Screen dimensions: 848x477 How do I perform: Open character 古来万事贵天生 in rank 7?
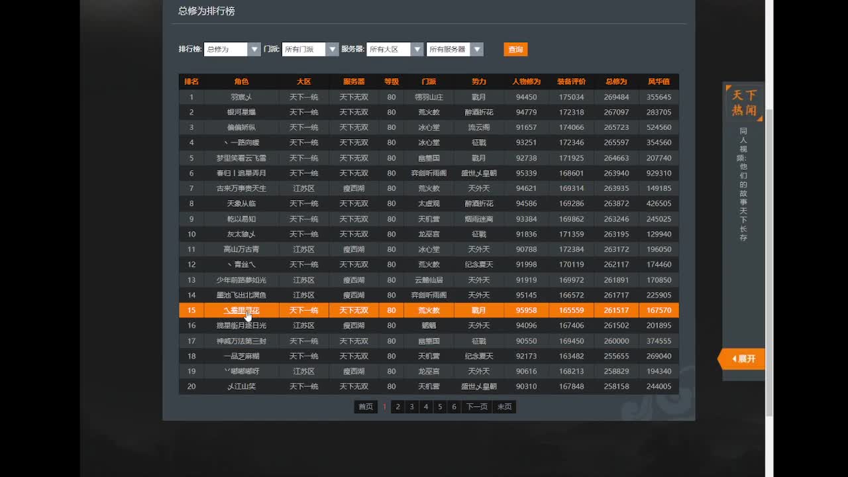(241, 188)
